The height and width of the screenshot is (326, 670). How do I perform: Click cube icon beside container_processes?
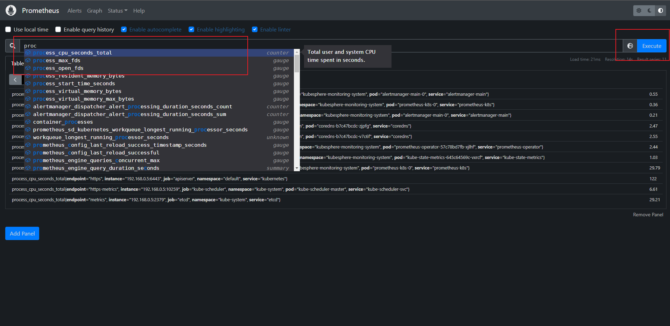(28, 122)
